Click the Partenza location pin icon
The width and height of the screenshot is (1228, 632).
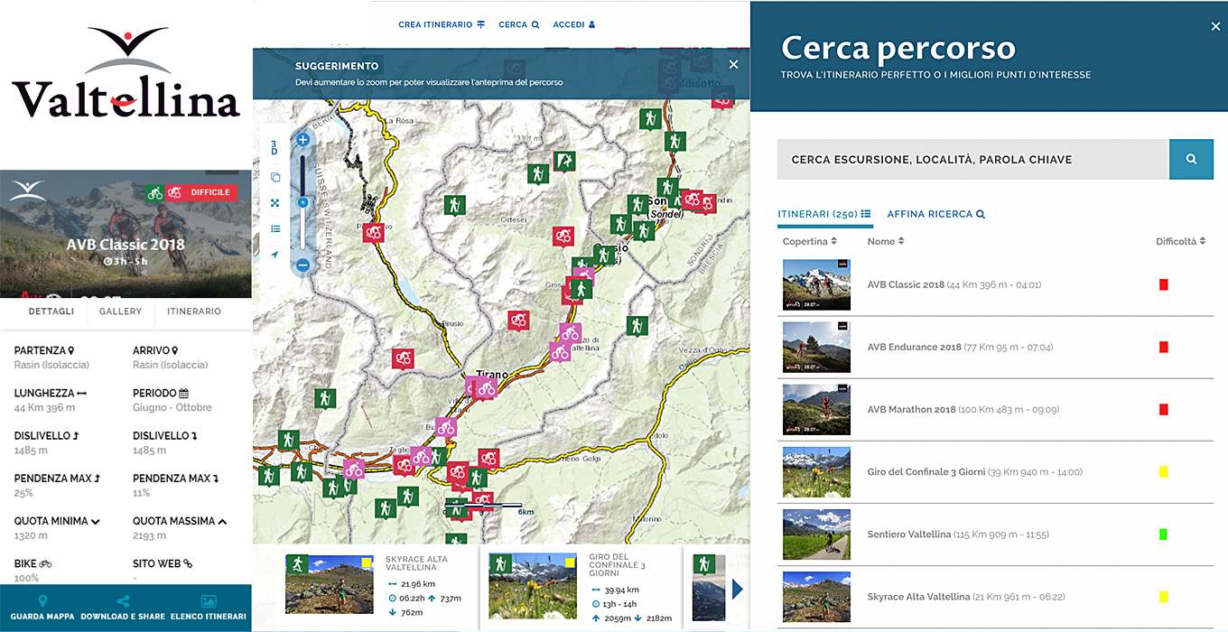point(71,350)
